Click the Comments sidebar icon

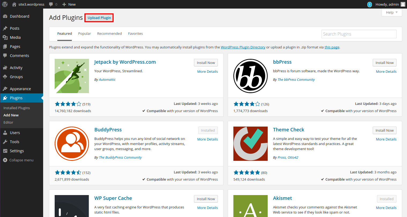point(5,56)
